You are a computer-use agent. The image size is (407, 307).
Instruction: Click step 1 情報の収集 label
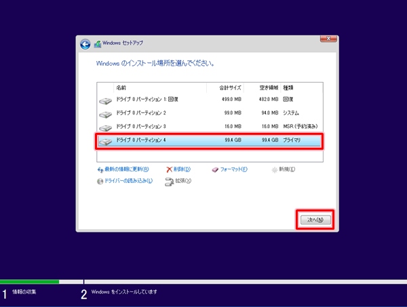[x=24, y=292]
